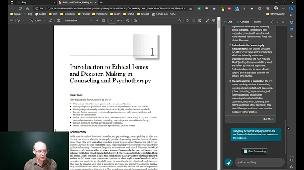Open the Google bookmark
Image resolution: width=304 pixels, height=170 pixels.
pos(41,14)
